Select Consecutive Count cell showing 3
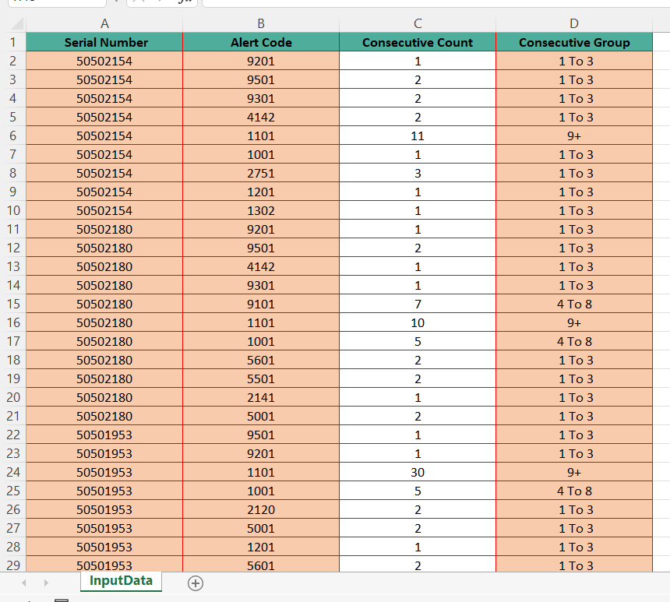Screen dimensions: 670x602 (x=418, y=173)
